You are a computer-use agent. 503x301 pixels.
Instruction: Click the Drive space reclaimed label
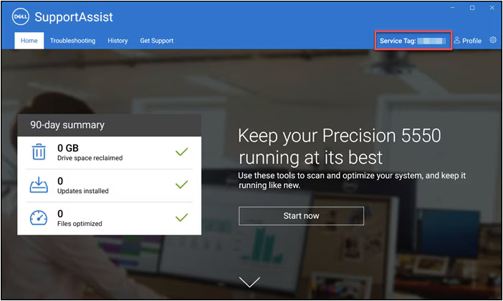click(90, 158)
